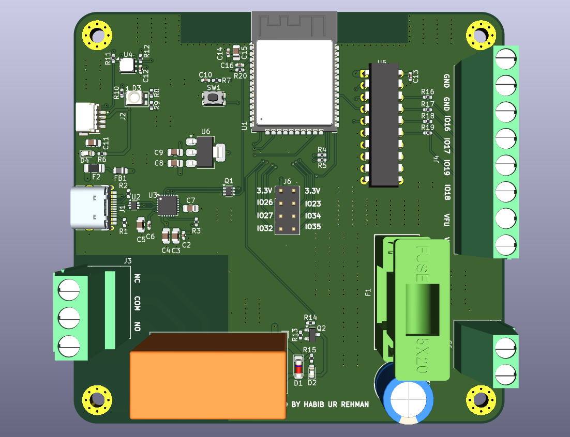Click capacitor C7 pad
This screenshot has width=570, height=437.
pos(191,208)
